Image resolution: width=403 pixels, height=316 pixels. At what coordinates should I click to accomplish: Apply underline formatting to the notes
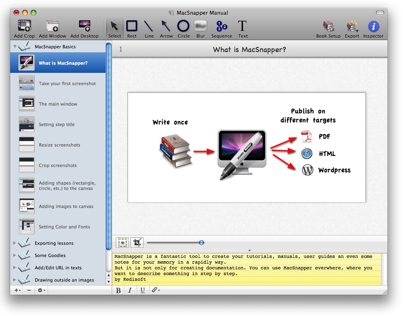click(142, 290)
